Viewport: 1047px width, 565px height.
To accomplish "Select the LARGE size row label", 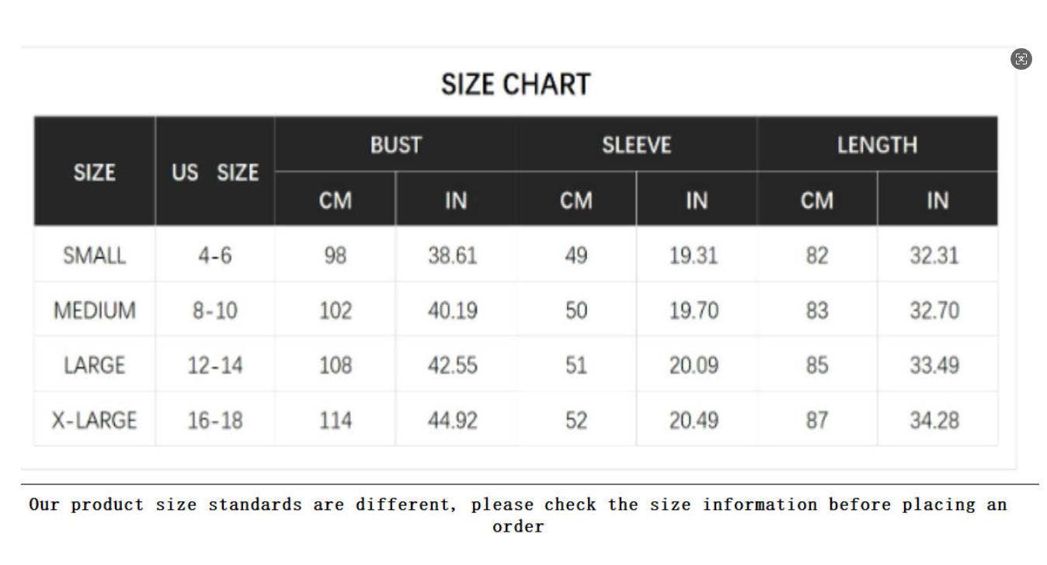I will click(x=94, y=365).
